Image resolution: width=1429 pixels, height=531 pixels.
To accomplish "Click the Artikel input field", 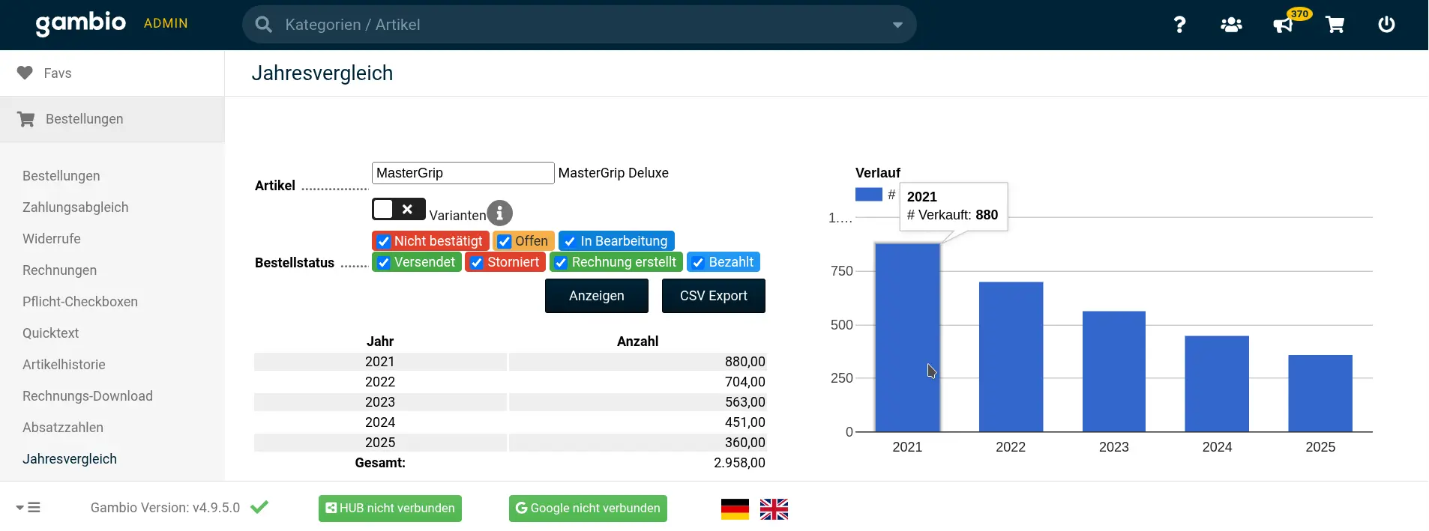I will point(463,173).
